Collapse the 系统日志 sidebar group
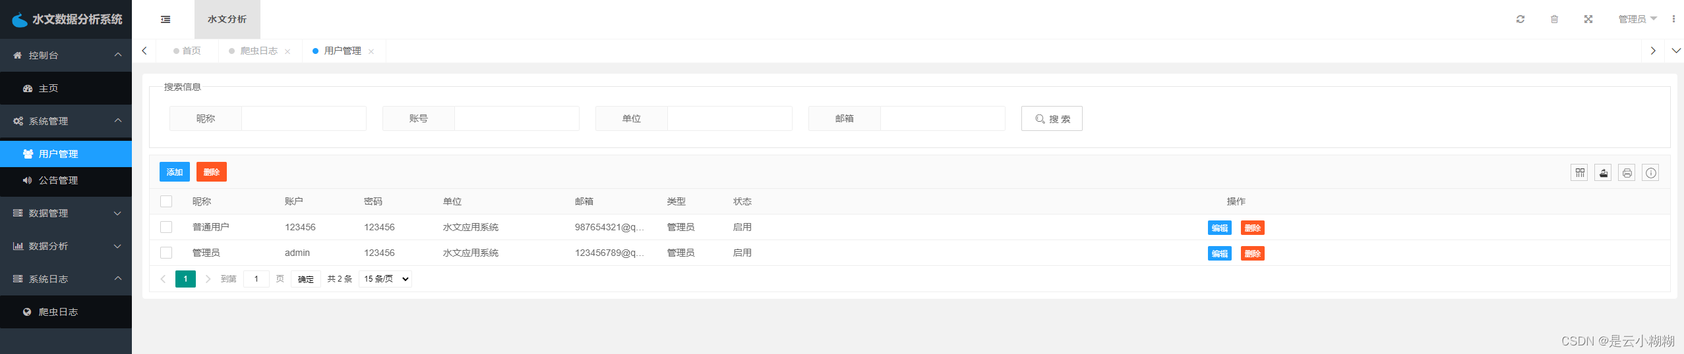 point(66,279)
